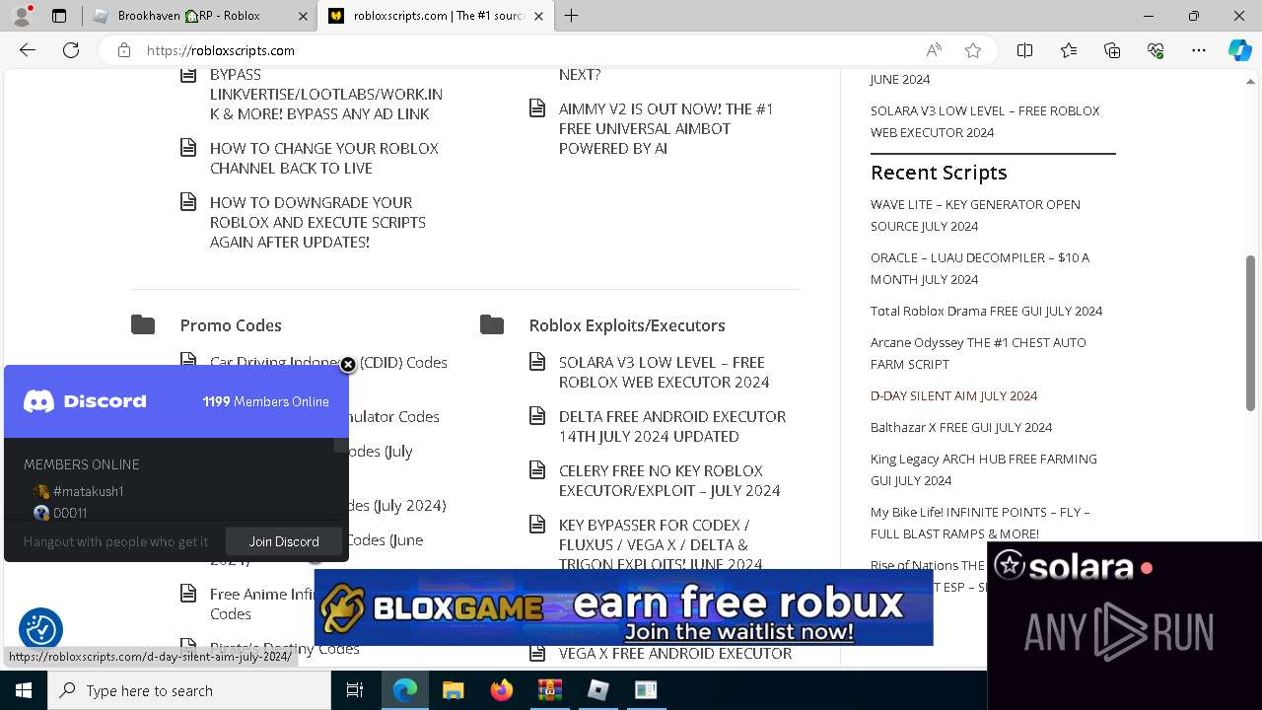Open CELERY FREE NO KEY ROBLOX link
Viewport: 1262px width, 710px height.
pyautogui.click(x=669, y=480)
